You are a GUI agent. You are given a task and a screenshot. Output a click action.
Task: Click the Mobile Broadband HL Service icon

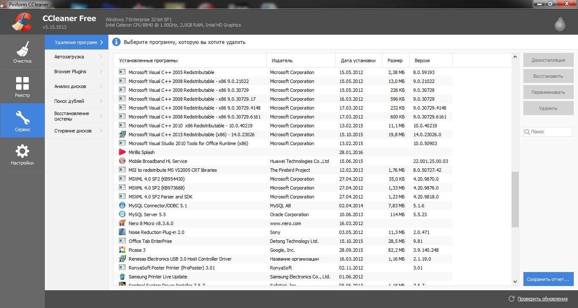[122, 161]
